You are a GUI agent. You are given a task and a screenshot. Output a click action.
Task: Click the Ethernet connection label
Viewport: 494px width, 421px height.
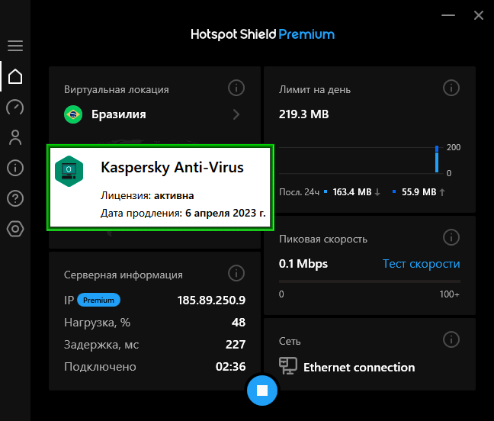[x=359, y=368]
